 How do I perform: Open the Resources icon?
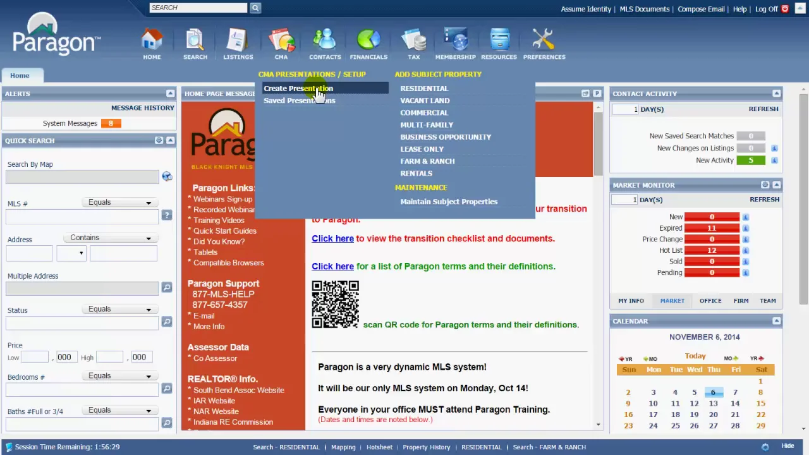(x=499, y=40)
